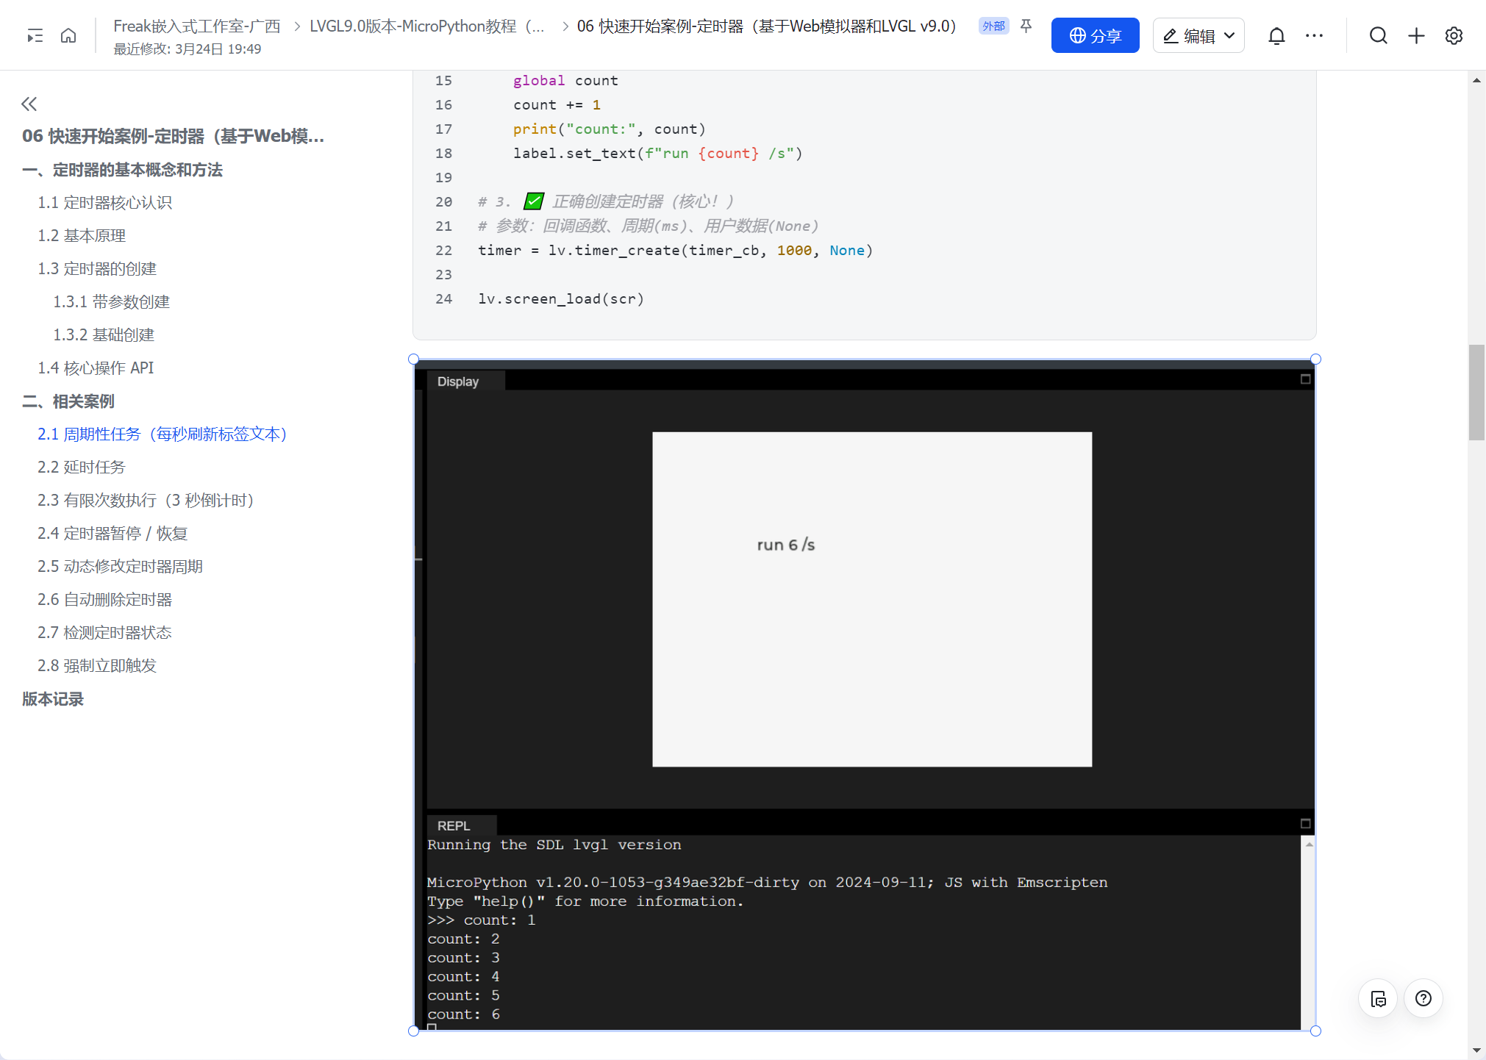Open the settings gear icon
Screen dimensions: 1486x1060
(1454, 35)
